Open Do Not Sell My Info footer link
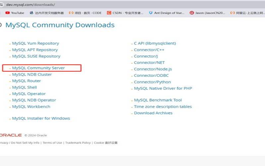Viewport: 265px width, 166px height. [25, 143]
